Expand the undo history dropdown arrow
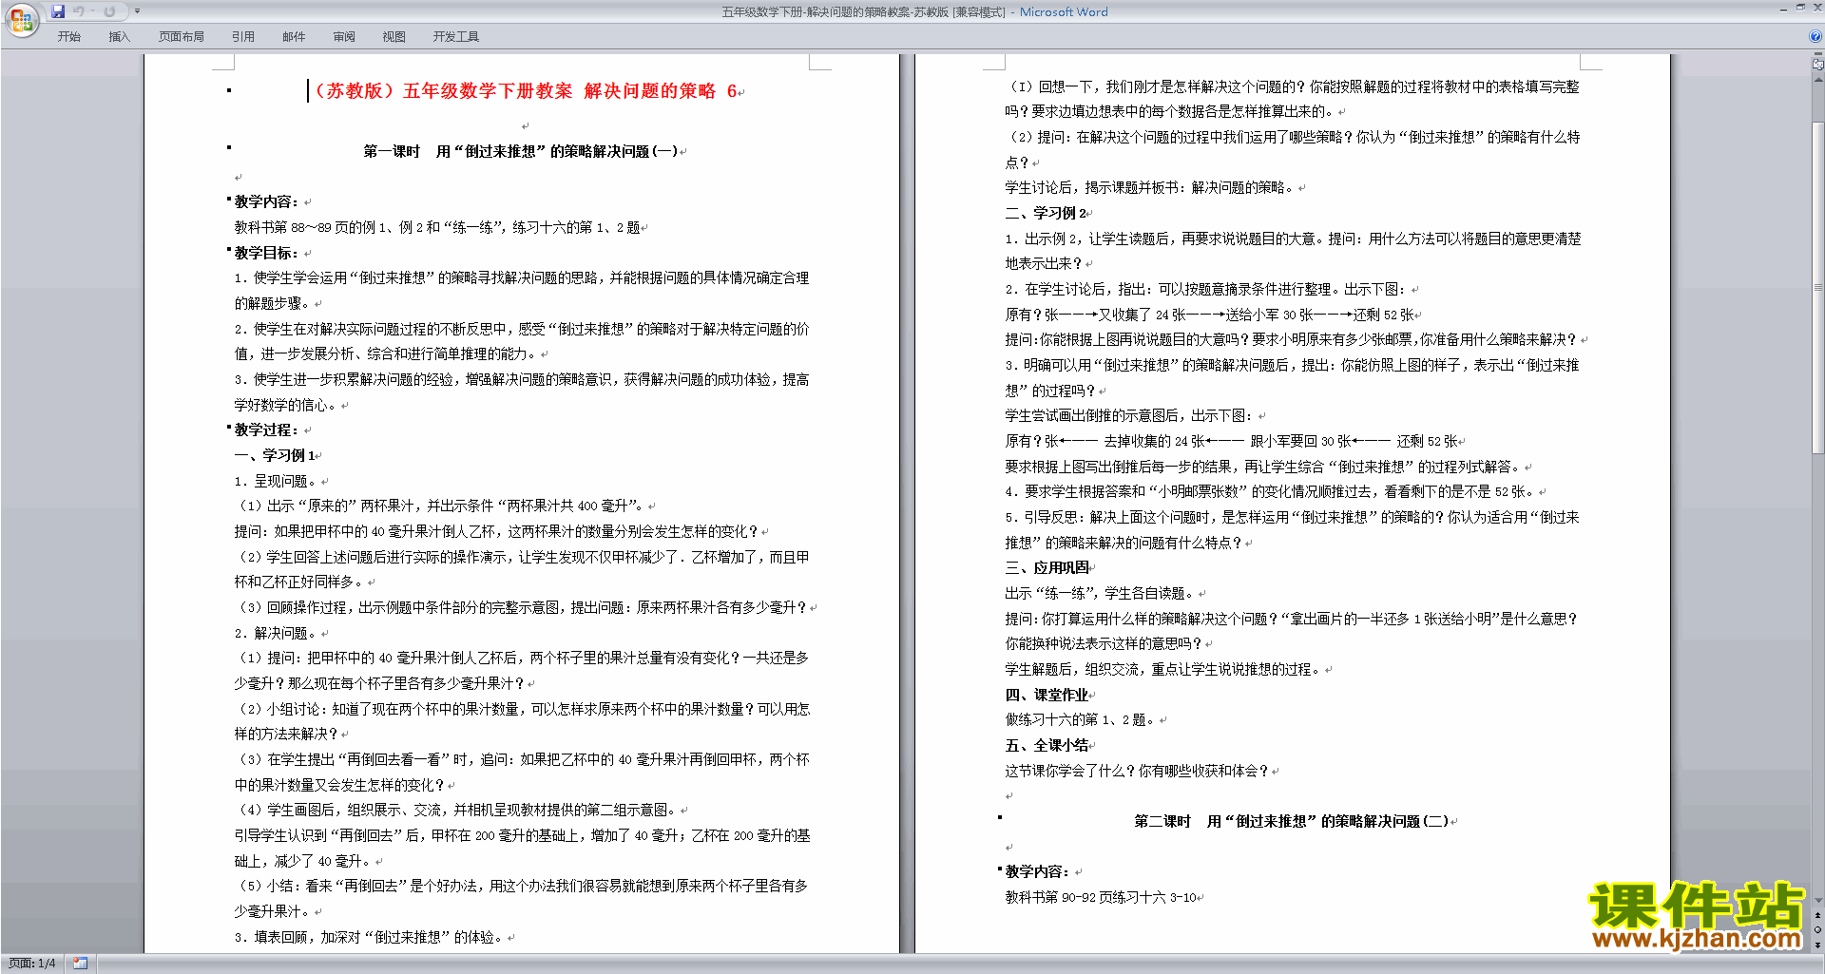This screenshot has width=1825, height=974. [92, 11]
